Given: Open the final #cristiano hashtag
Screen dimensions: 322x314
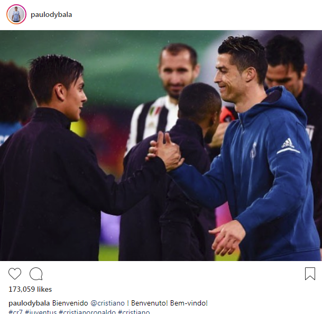Looking at the screenshot, I should 134,312.
